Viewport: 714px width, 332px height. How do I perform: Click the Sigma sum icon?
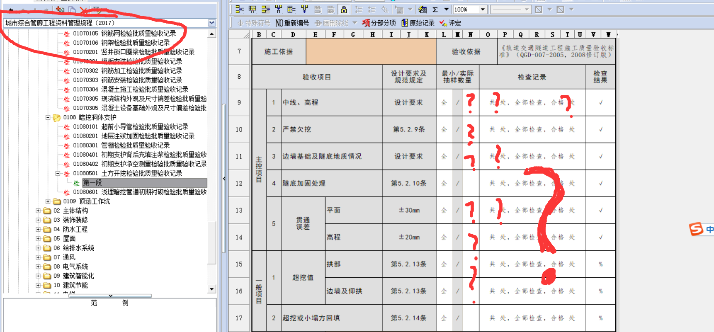tap(435, 10)
